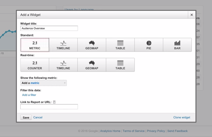Image resolution: width=212 pixels, height=137 pixels.
Task: Close the Add a Widget dialog
Action: (x=192, y=15)
